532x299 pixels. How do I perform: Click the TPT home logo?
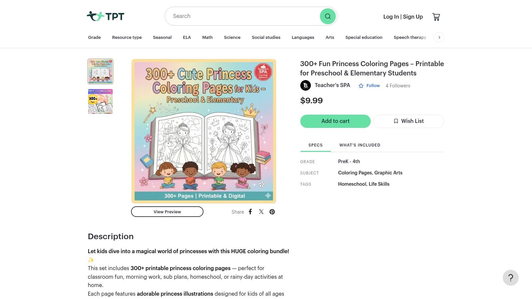point(105,16)
